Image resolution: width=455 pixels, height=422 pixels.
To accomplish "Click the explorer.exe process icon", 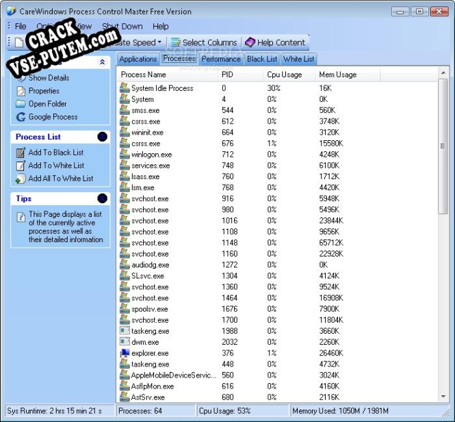I will coord(125,353).
